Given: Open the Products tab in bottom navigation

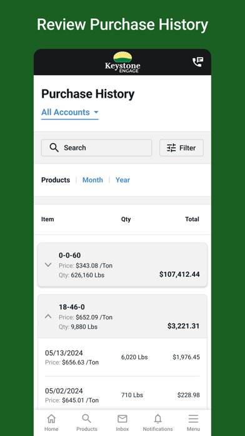Looking at the screenshot, I should tap(87, 423).
